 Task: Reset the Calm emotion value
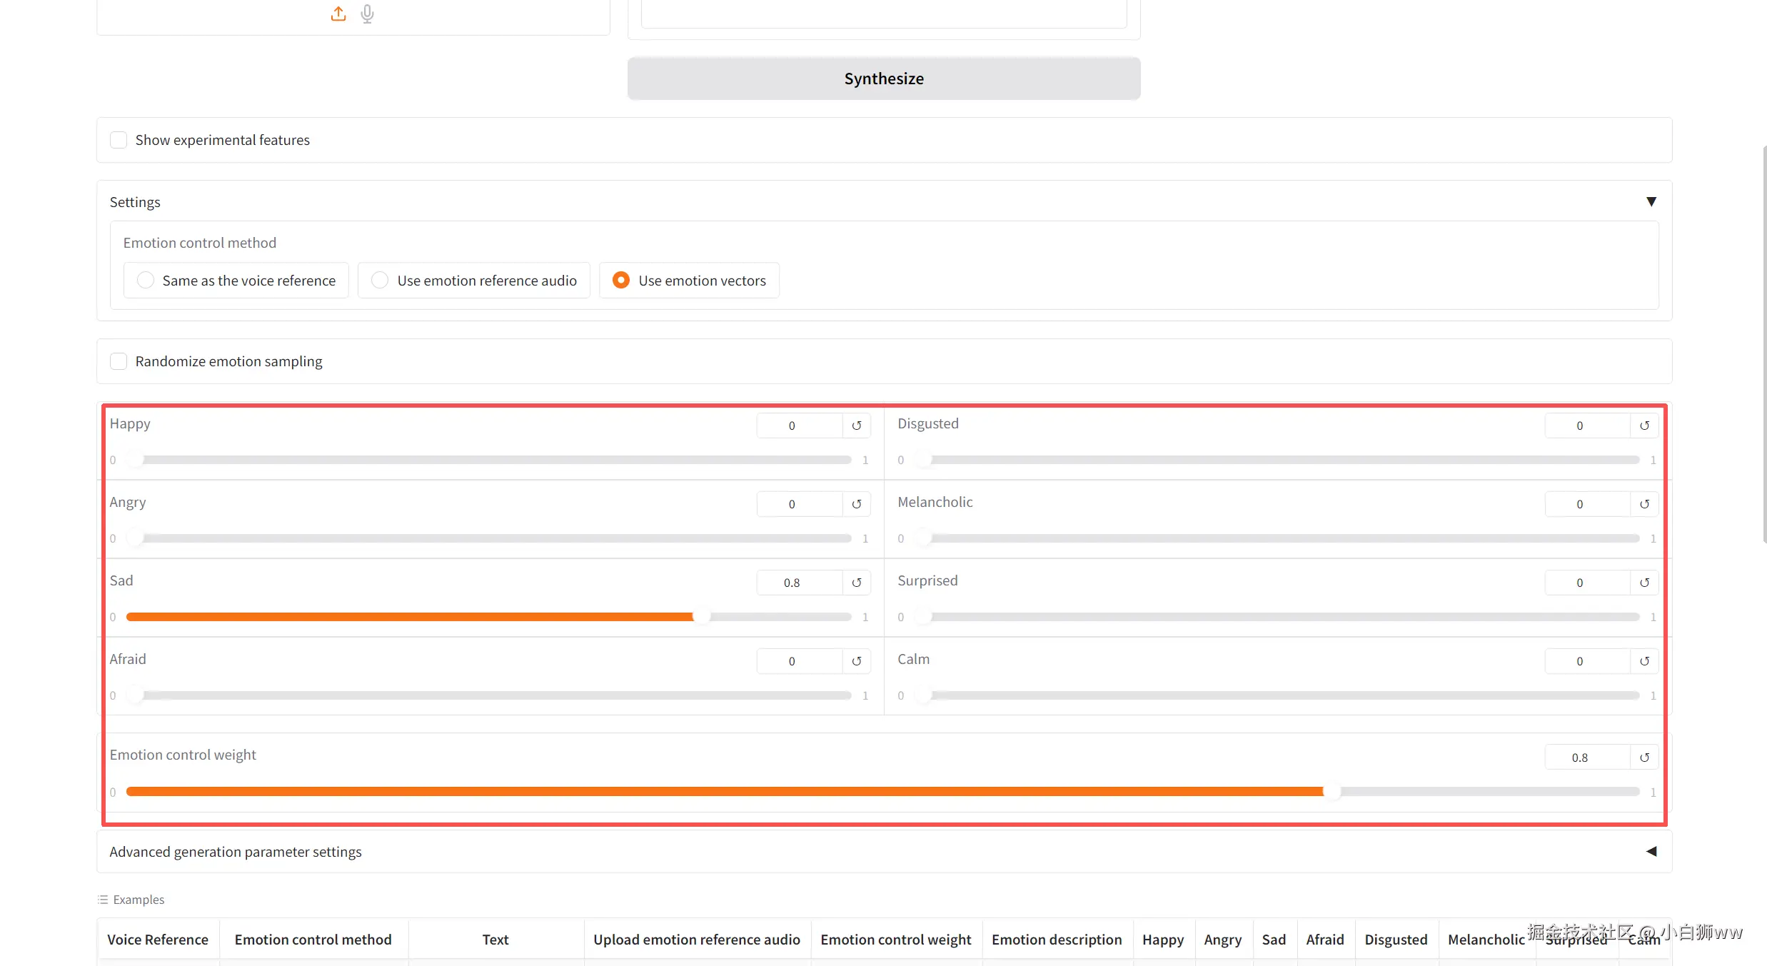1644,661
